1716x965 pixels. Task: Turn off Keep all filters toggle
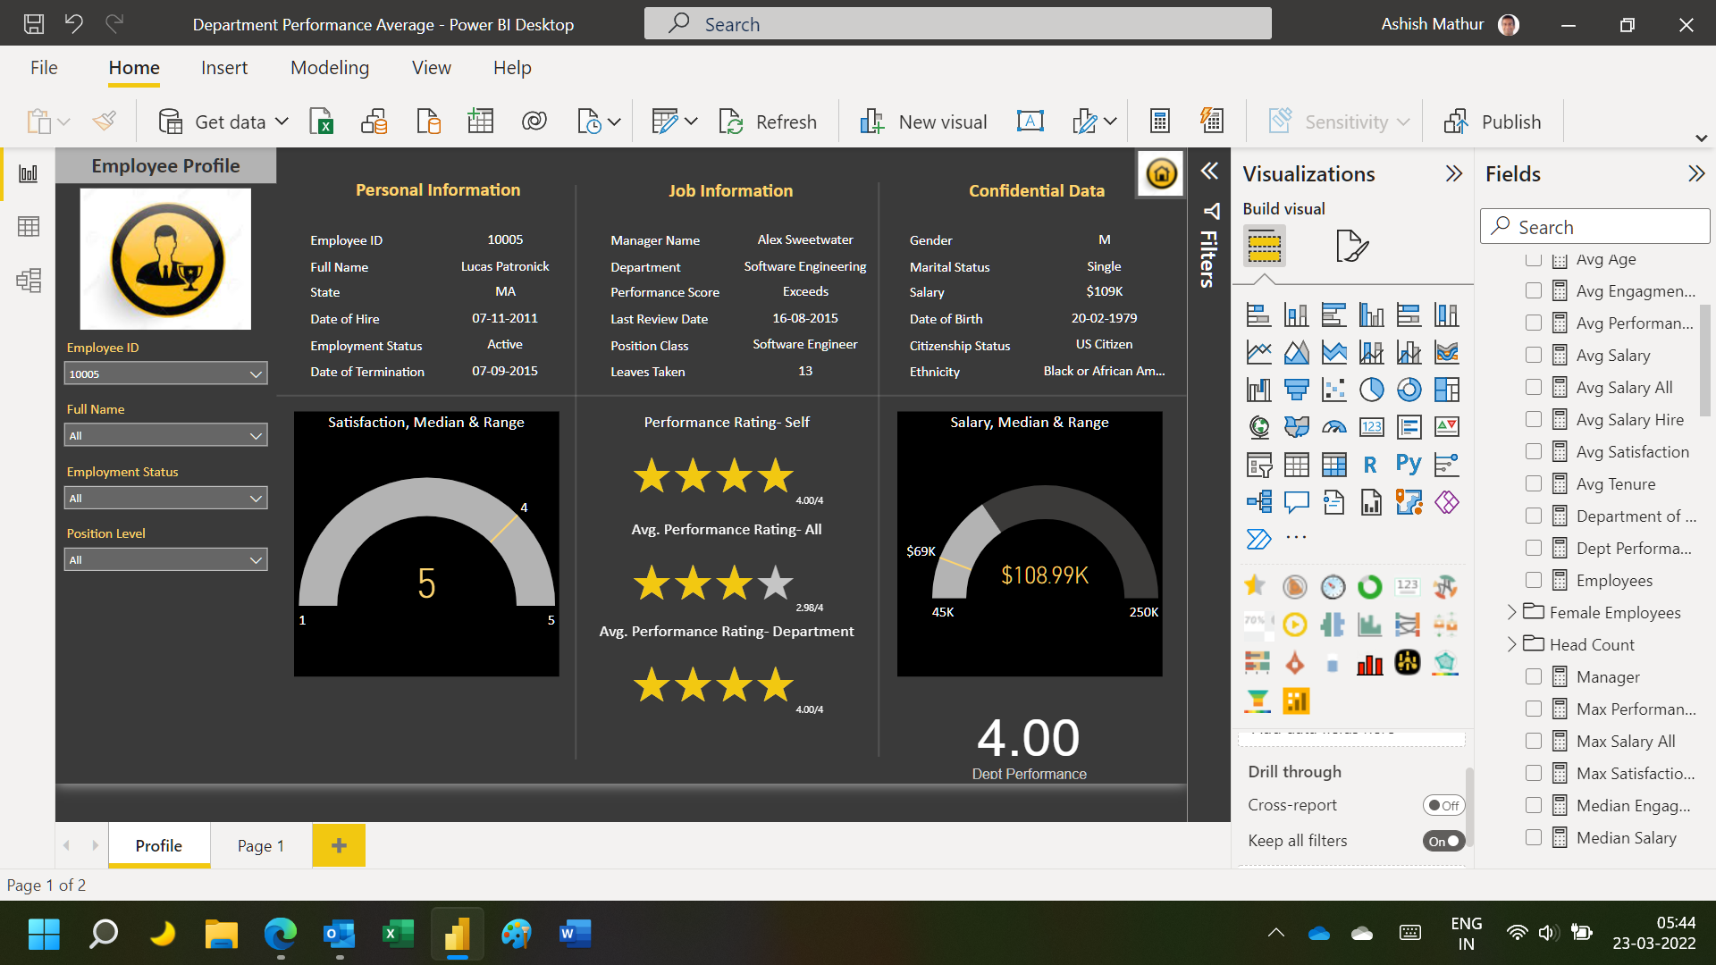(1443, 841)
